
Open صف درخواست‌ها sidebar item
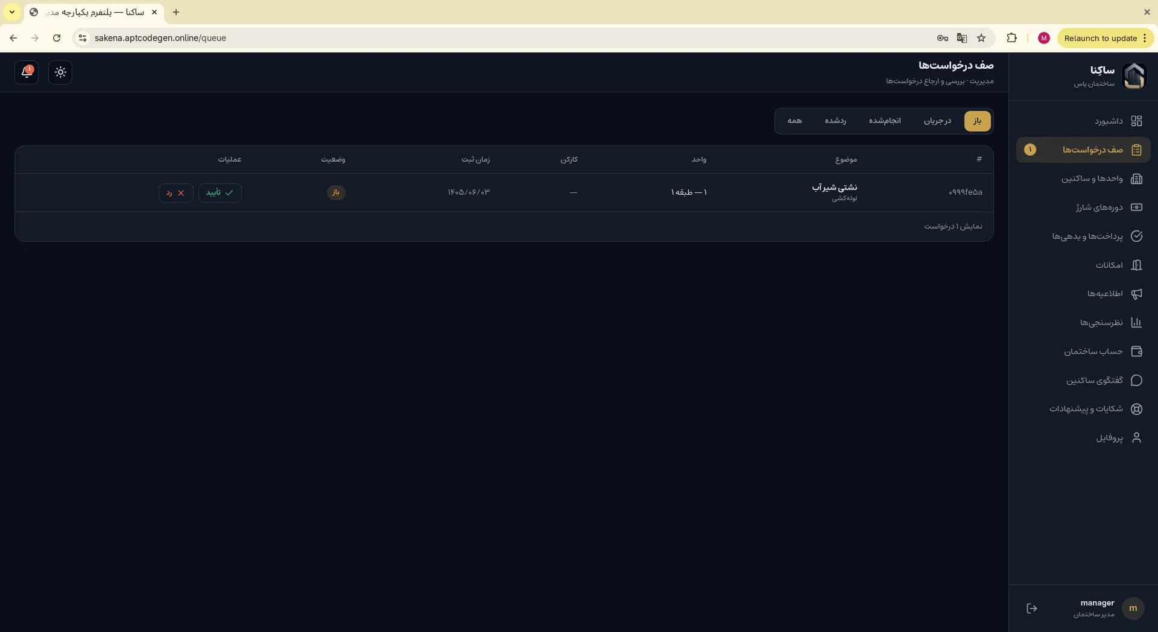click(1083, 150)
